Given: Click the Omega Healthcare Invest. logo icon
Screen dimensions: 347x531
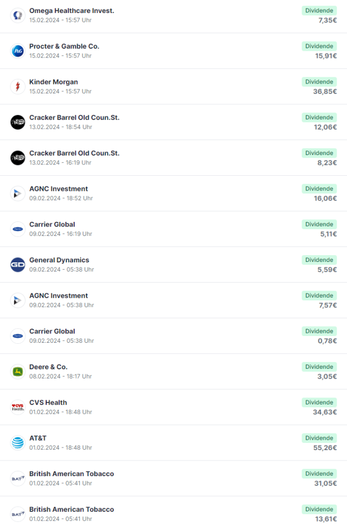Looking at the screenshot, I should [18, 16].
